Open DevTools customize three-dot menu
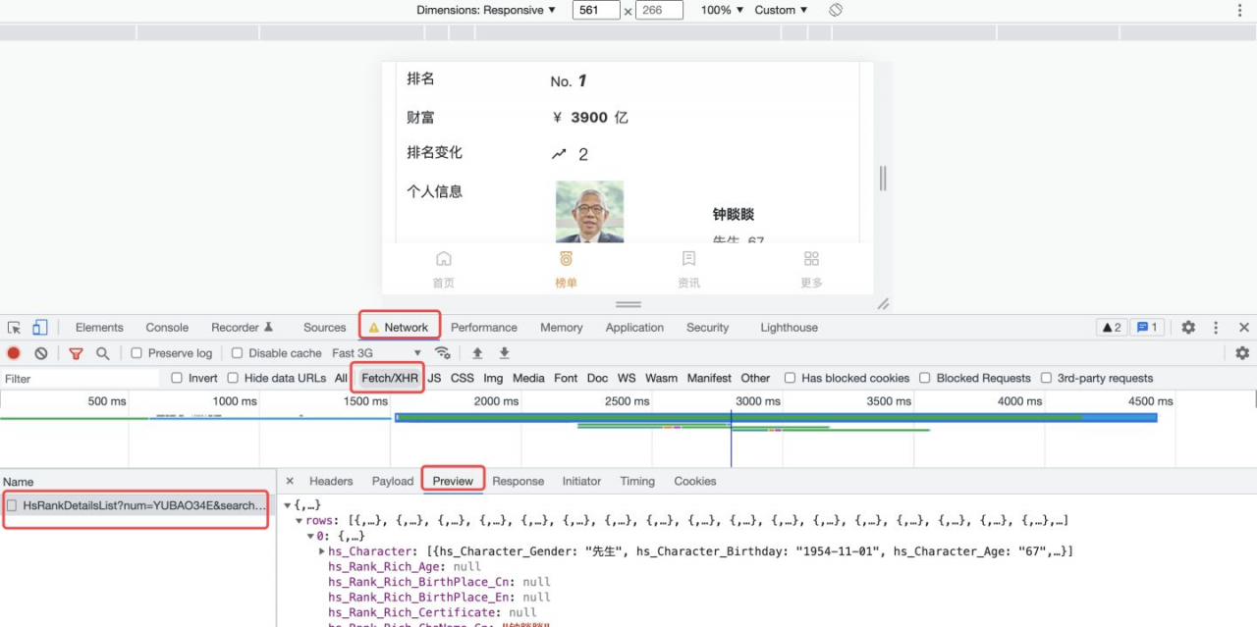 [1216, 328]
